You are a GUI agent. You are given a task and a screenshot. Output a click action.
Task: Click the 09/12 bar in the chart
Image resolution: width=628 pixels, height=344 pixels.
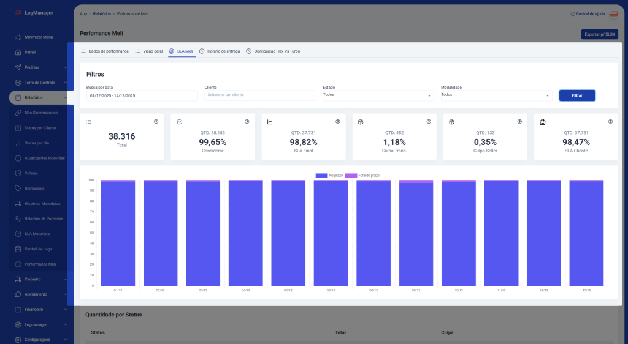coord(416,233)
